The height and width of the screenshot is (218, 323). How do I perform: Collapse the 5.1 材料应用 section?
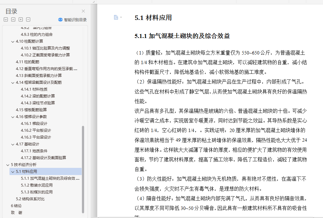point(13,172)
